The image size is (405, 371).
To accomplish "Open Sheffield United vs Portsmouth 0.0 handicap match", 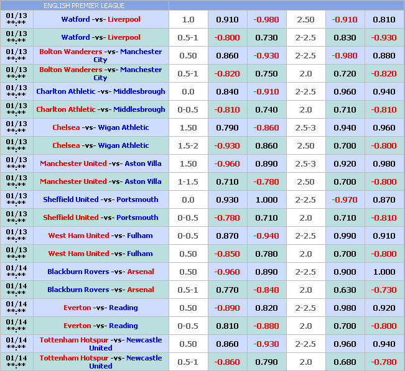I will (101, 199).
